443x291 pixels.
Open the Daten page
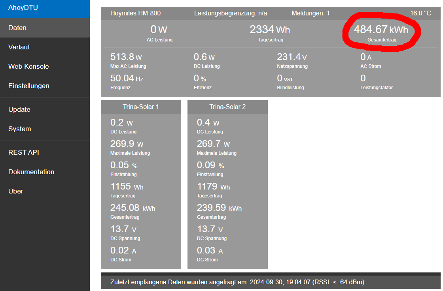(17, 28)
